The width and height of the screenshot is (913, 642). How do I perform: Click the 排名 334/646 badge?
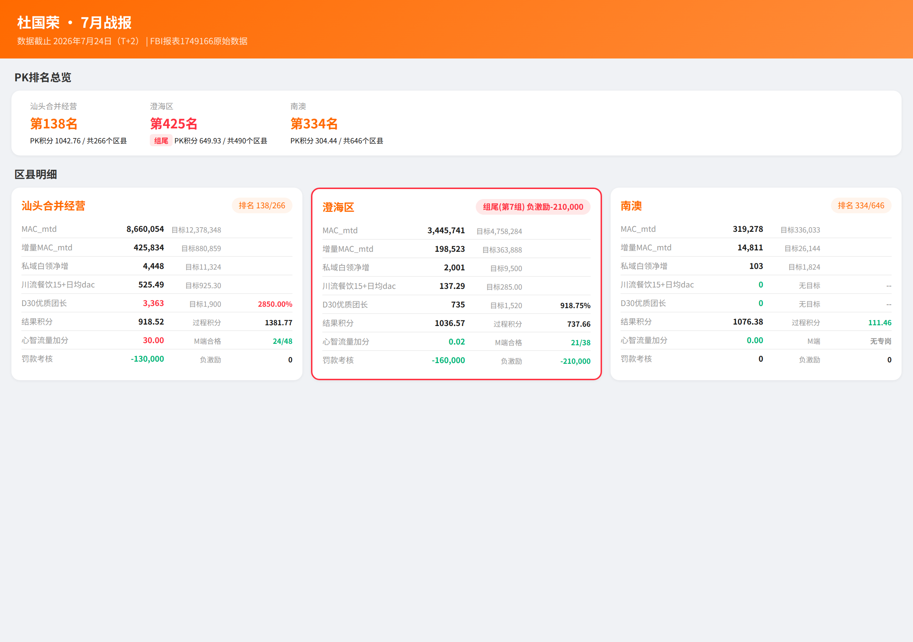861,206
